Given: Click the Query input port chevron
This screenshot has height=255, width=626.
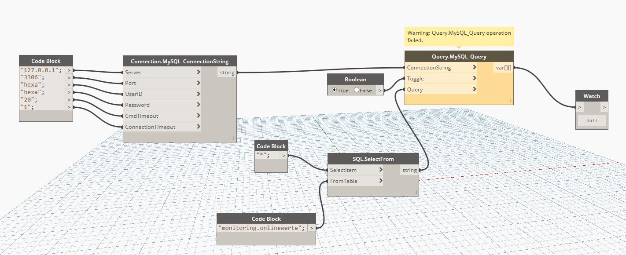Looking at the screenshot, I should coord(474,90).
